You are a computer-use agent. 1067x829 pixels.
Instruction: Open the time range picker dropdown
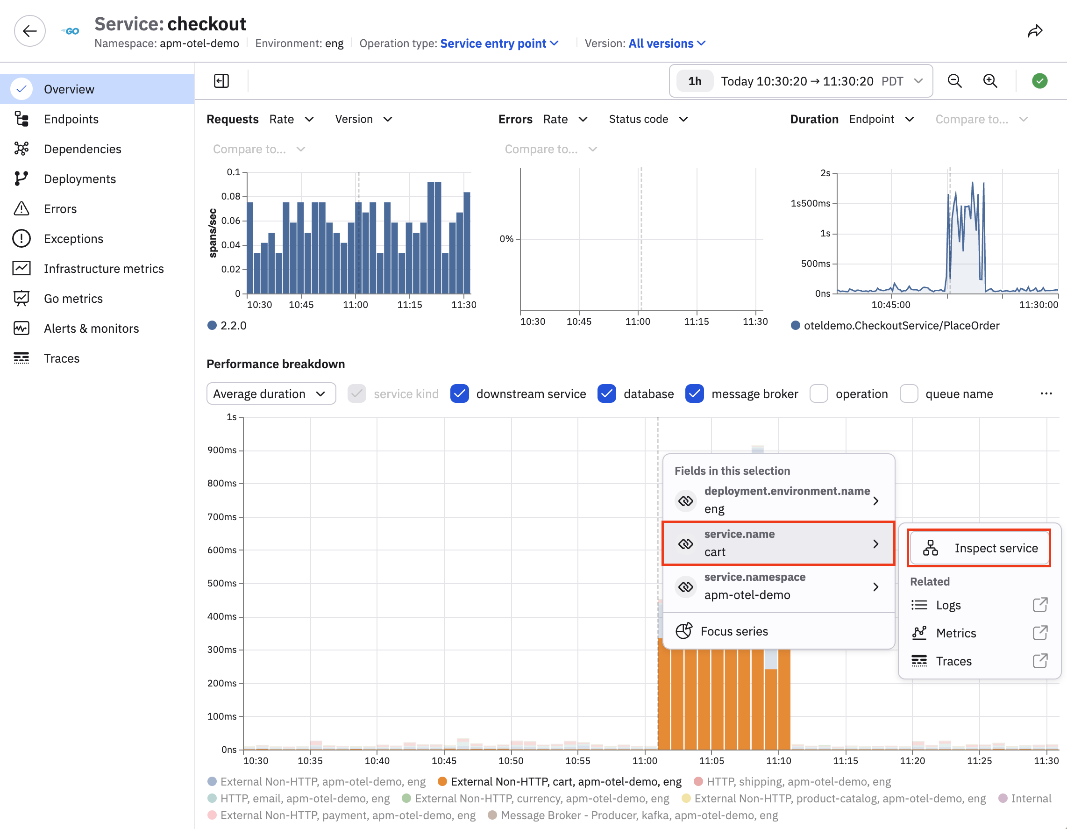tap(800, 81)
